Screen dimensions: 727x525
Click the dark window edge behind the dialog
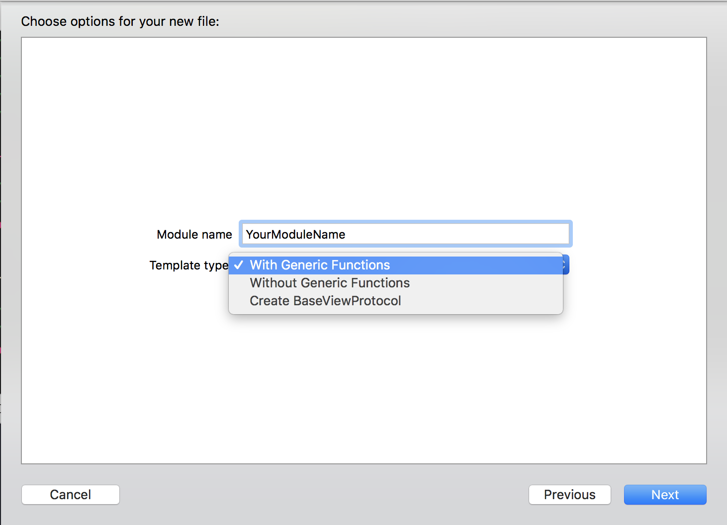pos(0,249)
